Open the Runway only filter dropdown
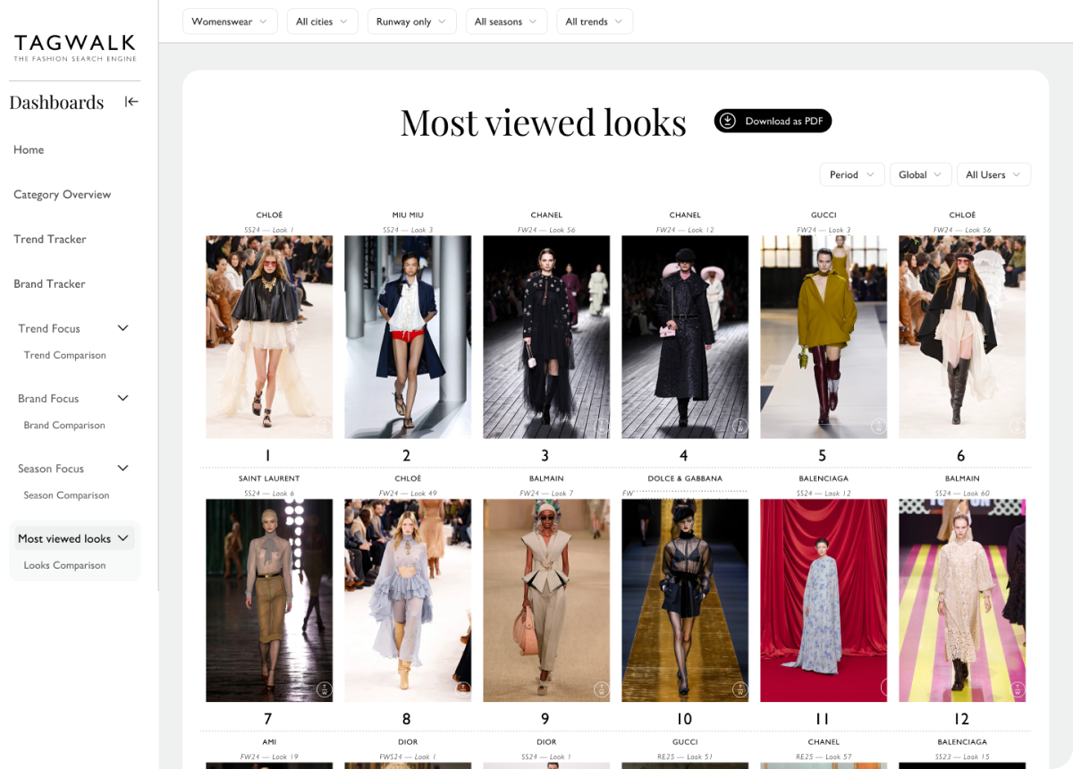Screen dimensions: 1073x769 coord(412,21)
